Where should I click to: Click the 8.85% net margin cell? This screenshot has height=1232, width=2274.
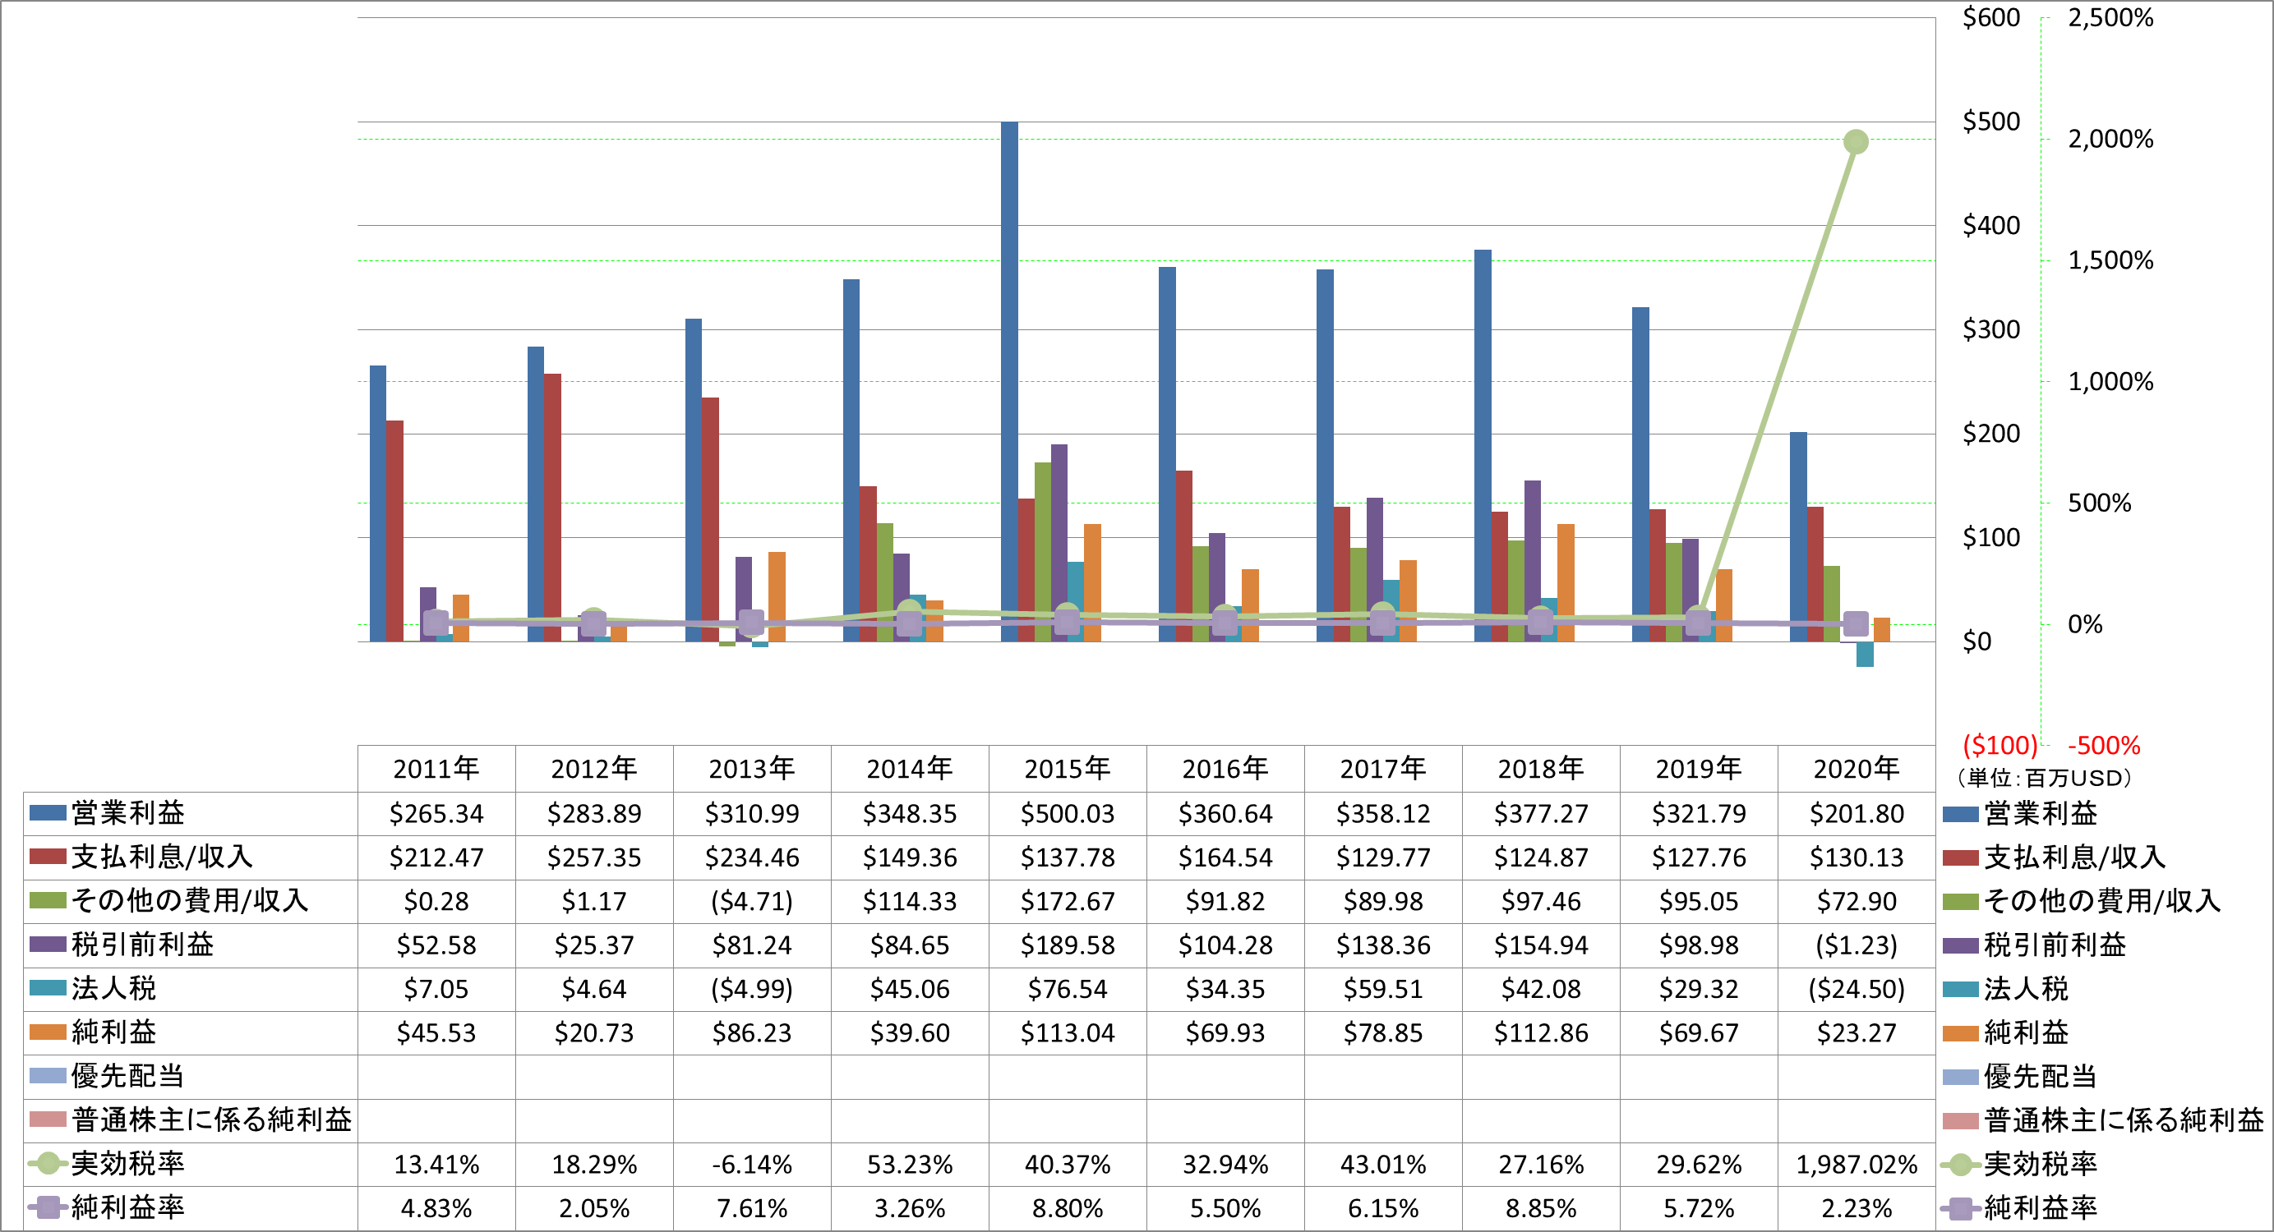(1541, 1207)
